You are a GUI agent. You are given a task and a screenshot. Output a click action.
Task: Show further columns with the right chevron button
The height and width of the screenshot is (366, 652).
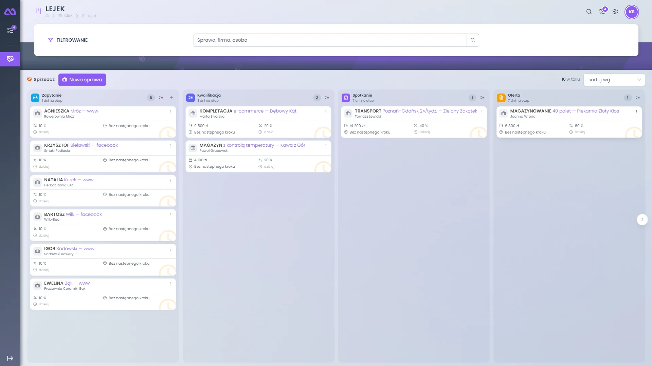pos(642,220)
